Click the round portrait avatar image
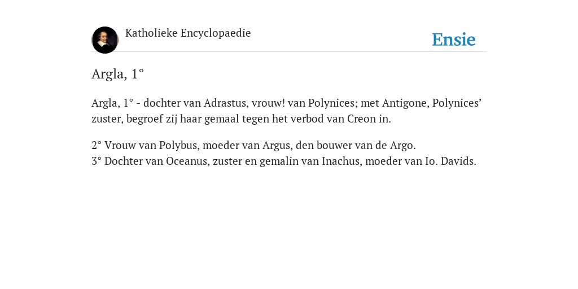This screenshot has height=289, width=578. pyautogui.click(x=105, y=40)
